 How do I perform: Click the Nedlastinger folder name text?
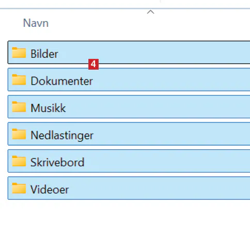coord(62,135)
